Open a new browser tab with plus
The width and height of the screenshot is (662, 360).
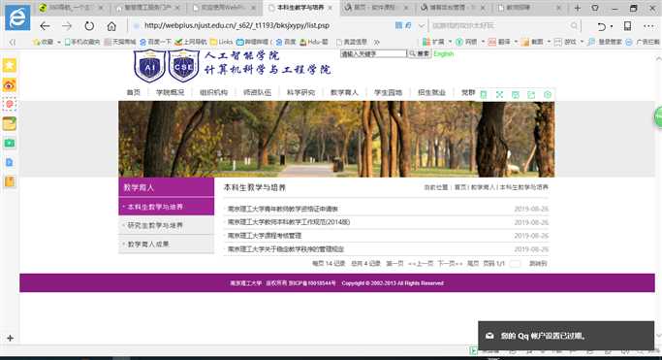pos(577,8)
